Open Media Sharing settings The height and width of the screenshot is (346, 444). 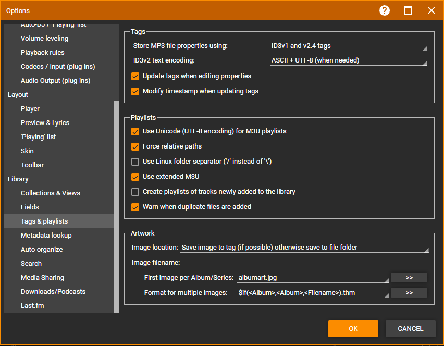59,278
